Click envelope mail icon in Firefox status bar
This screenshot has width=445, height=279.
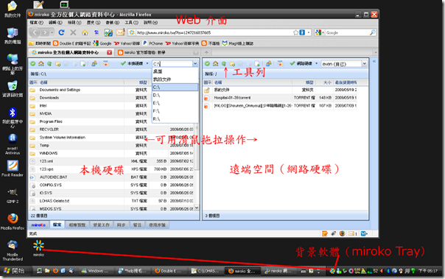[x=352, y=233]
